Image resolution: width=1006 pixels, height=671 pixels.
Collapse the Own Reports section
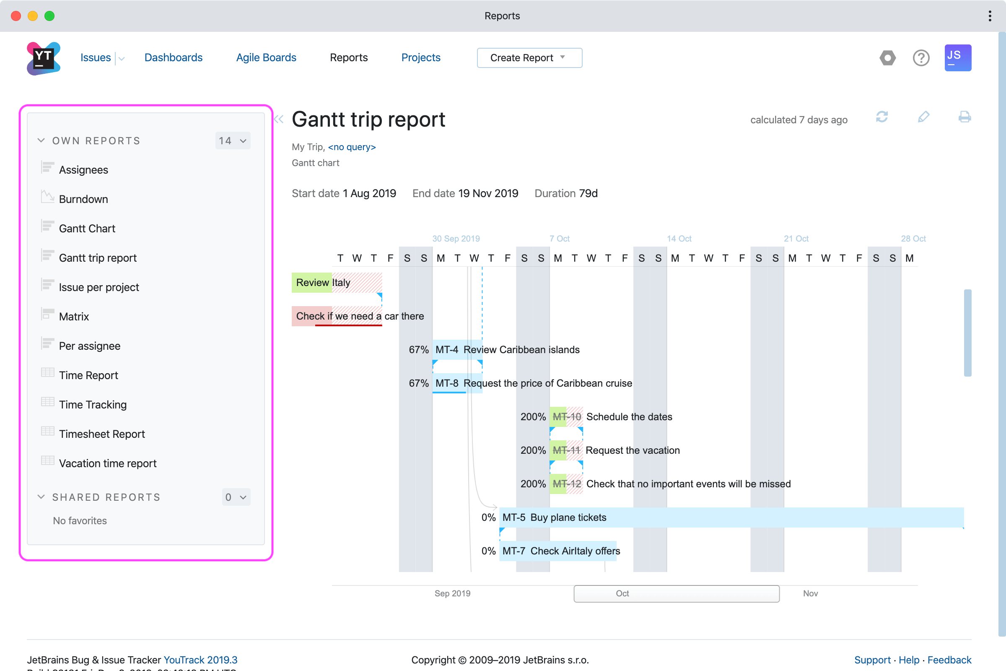41,140
